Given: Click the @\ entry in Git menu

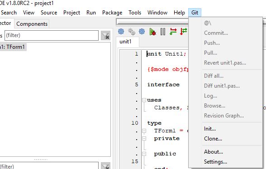Looking at the screenshot, I should [226, 23].
